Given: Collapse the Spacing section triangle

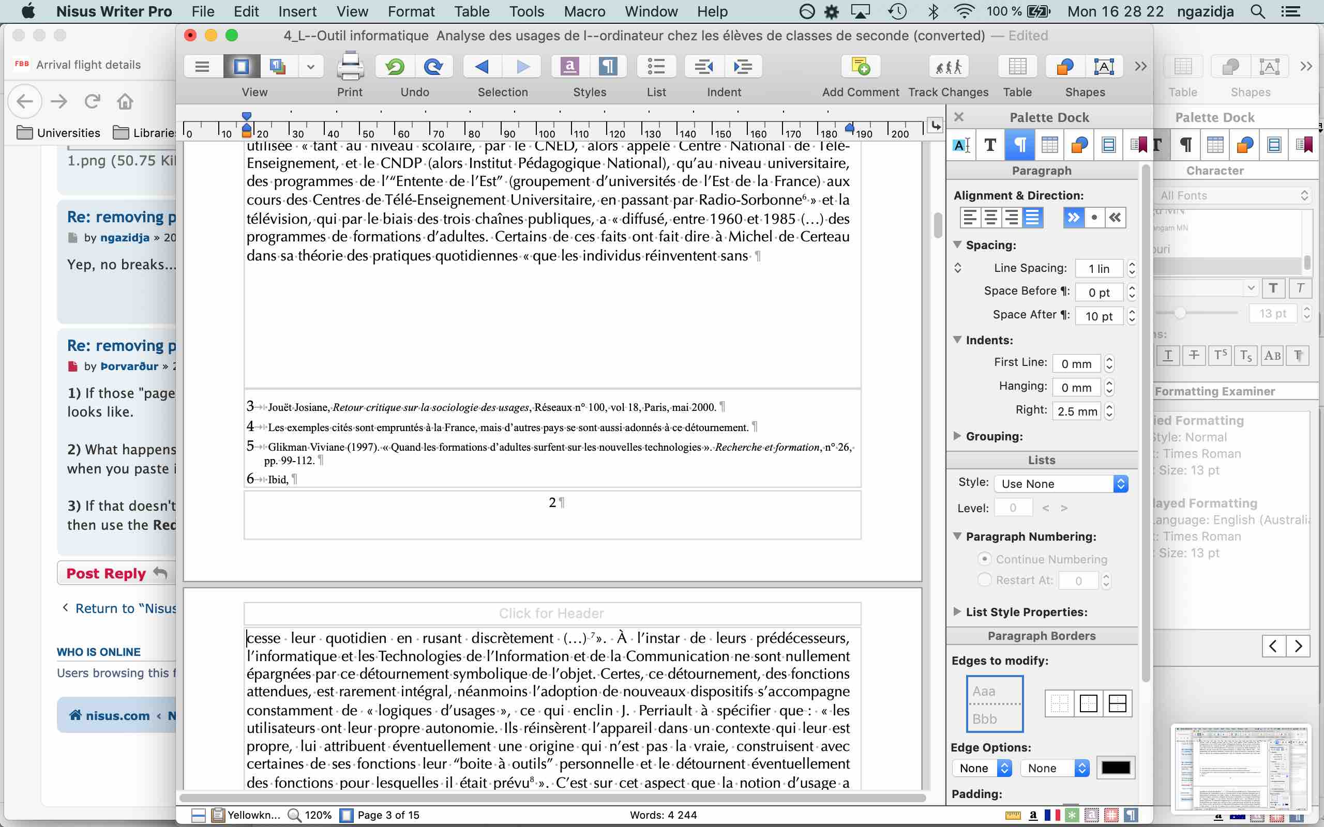Looking at the screenshot, I should [x=957, y=244].
